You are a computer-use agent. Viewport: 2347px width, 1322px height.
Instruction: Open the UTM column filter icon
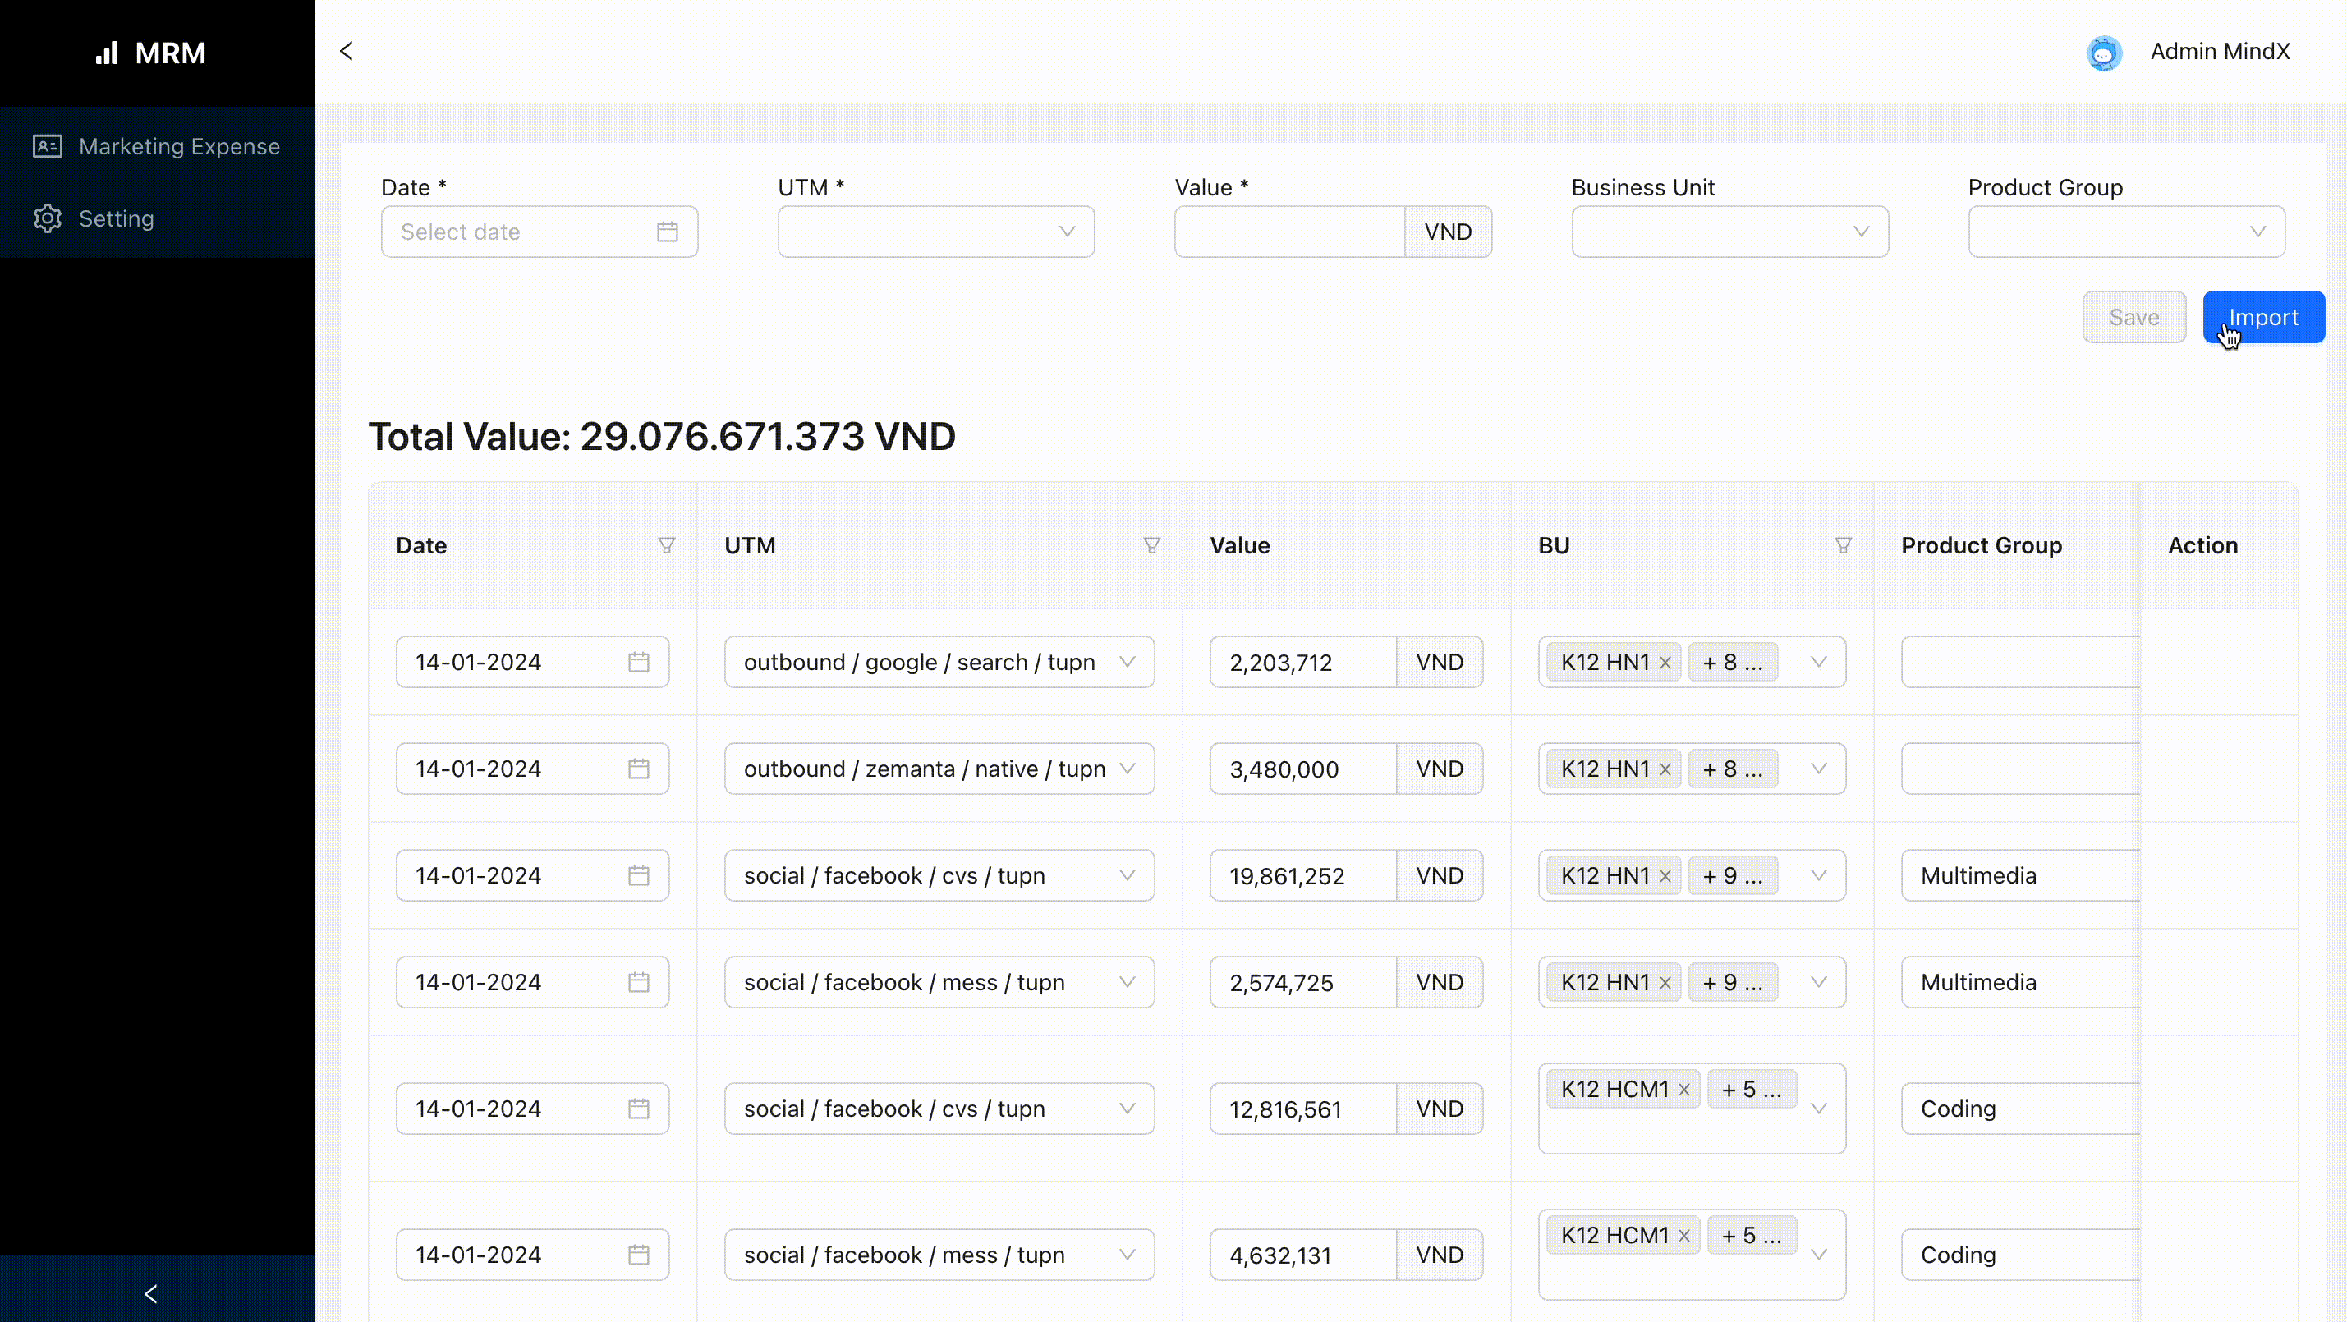(1151, 545)
